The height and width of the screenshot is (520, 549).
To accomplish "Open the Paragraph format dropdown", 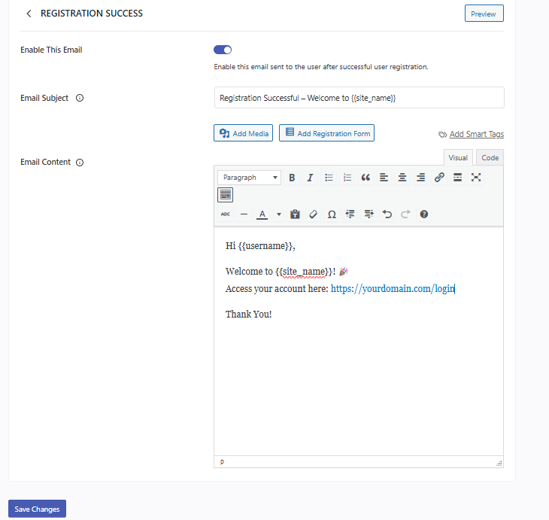I will (249, 178).
